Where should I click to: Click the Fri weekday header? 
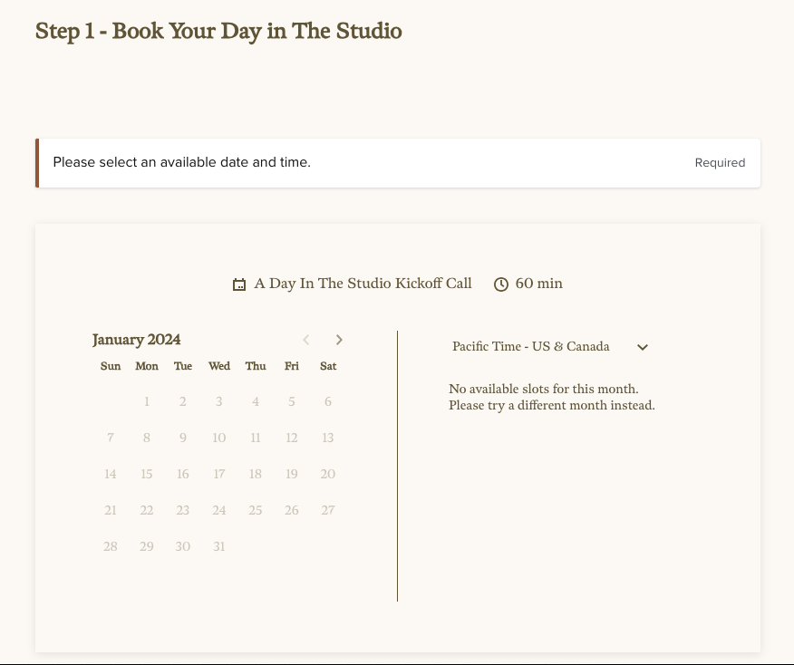point(292,366)
